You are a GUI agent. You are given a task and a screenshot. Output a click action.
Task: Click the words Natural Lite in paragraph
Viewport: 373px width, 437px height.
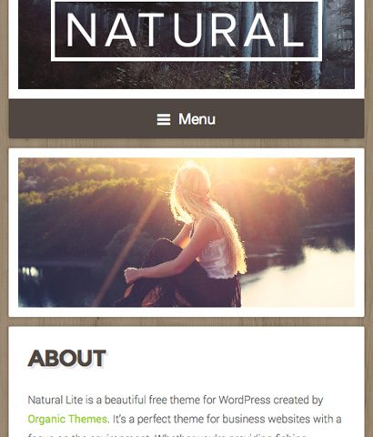55,400
